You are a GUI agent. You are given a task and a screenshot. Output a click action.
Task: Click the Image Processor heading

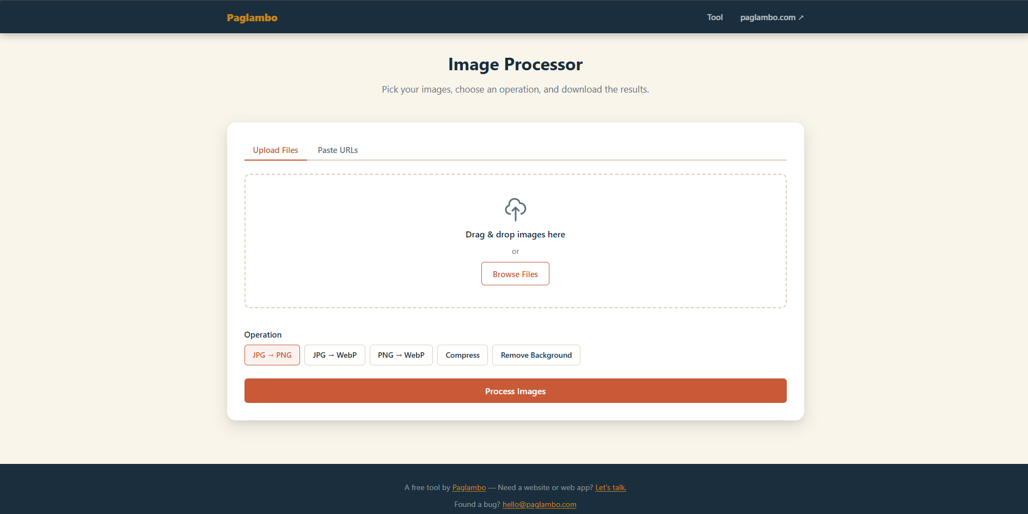click(x=515, y=64)
